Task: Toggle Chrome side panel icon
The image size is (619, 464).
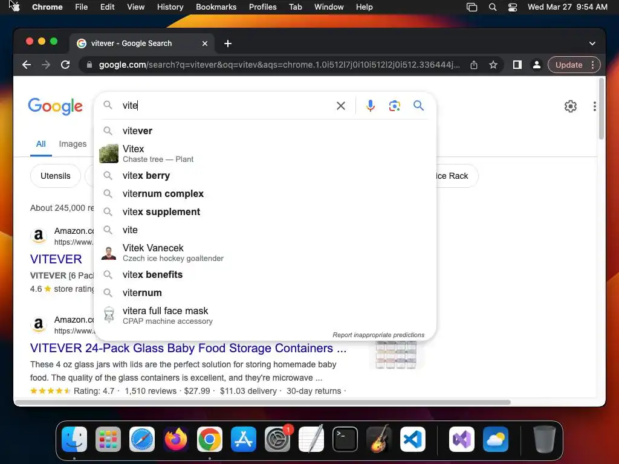Action: tap(517, 65)
